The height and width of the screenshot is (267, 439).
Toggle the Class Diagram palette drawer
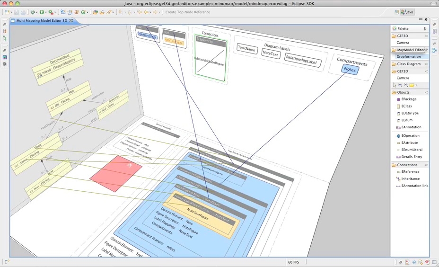click(410, 64)
